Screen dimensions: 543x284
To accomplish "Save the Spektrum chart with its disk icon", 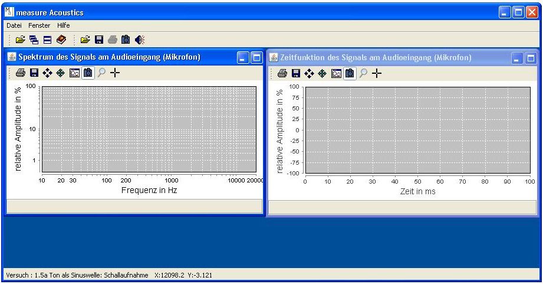I will tap(34, 73).
